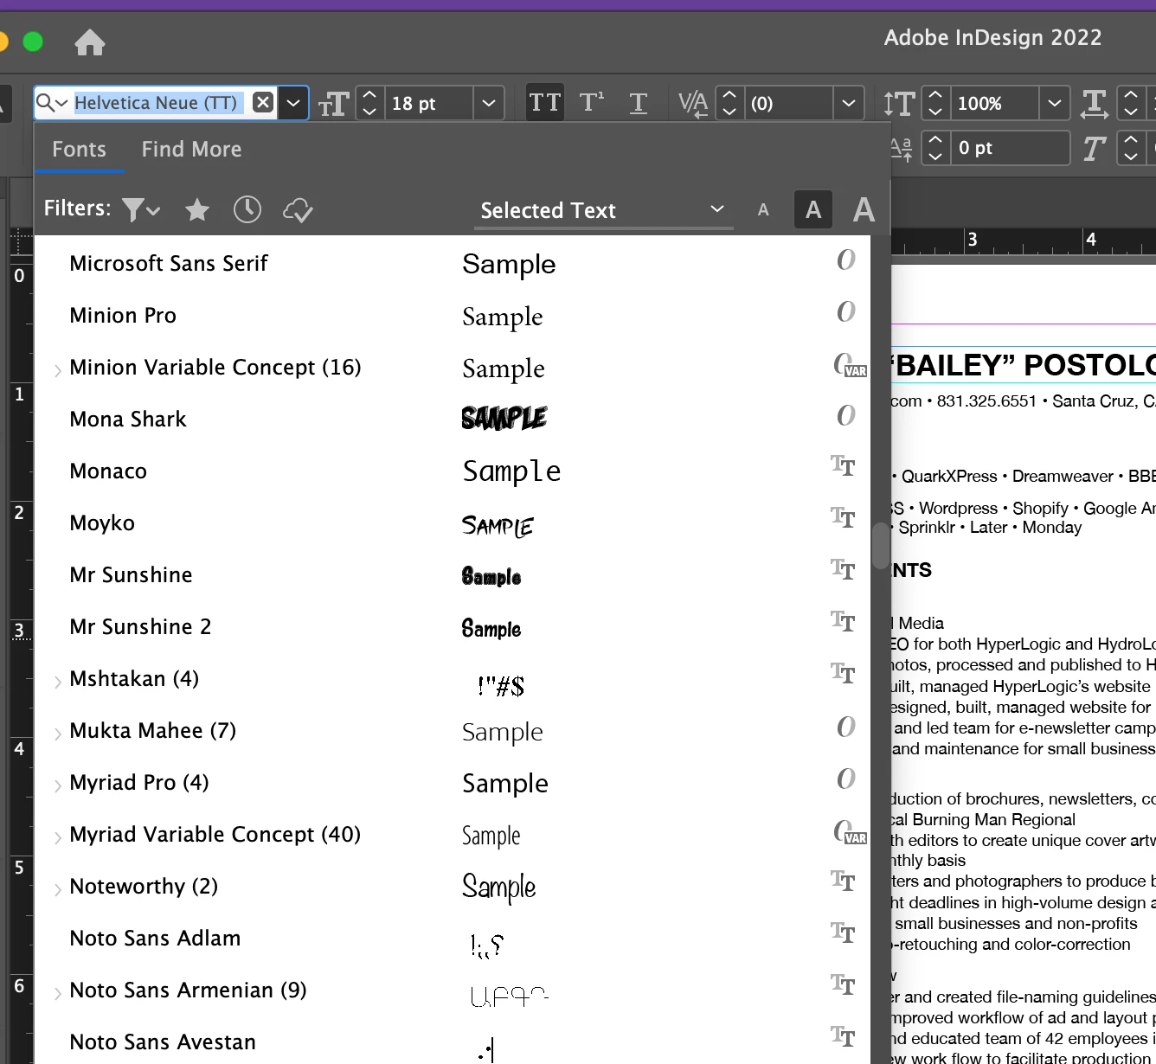
Task: Click the OpenType icon for Mona Shark
Action: coord(845,415)
